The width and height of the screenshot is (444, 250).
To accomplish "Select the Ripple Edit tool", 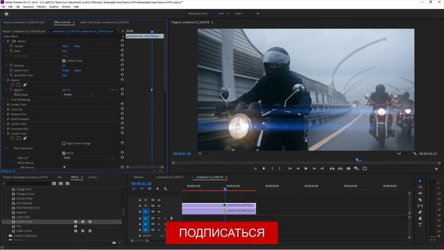I will [x=420, y=193].
